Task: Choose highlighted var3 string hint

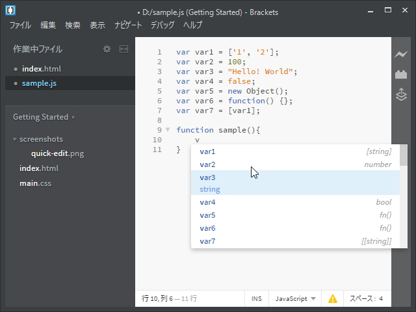Action: 295,183
